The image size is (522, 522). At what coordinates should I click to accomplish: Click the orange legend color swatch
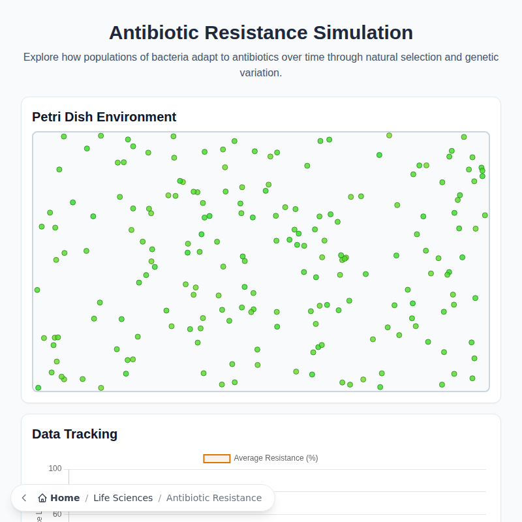217,458
